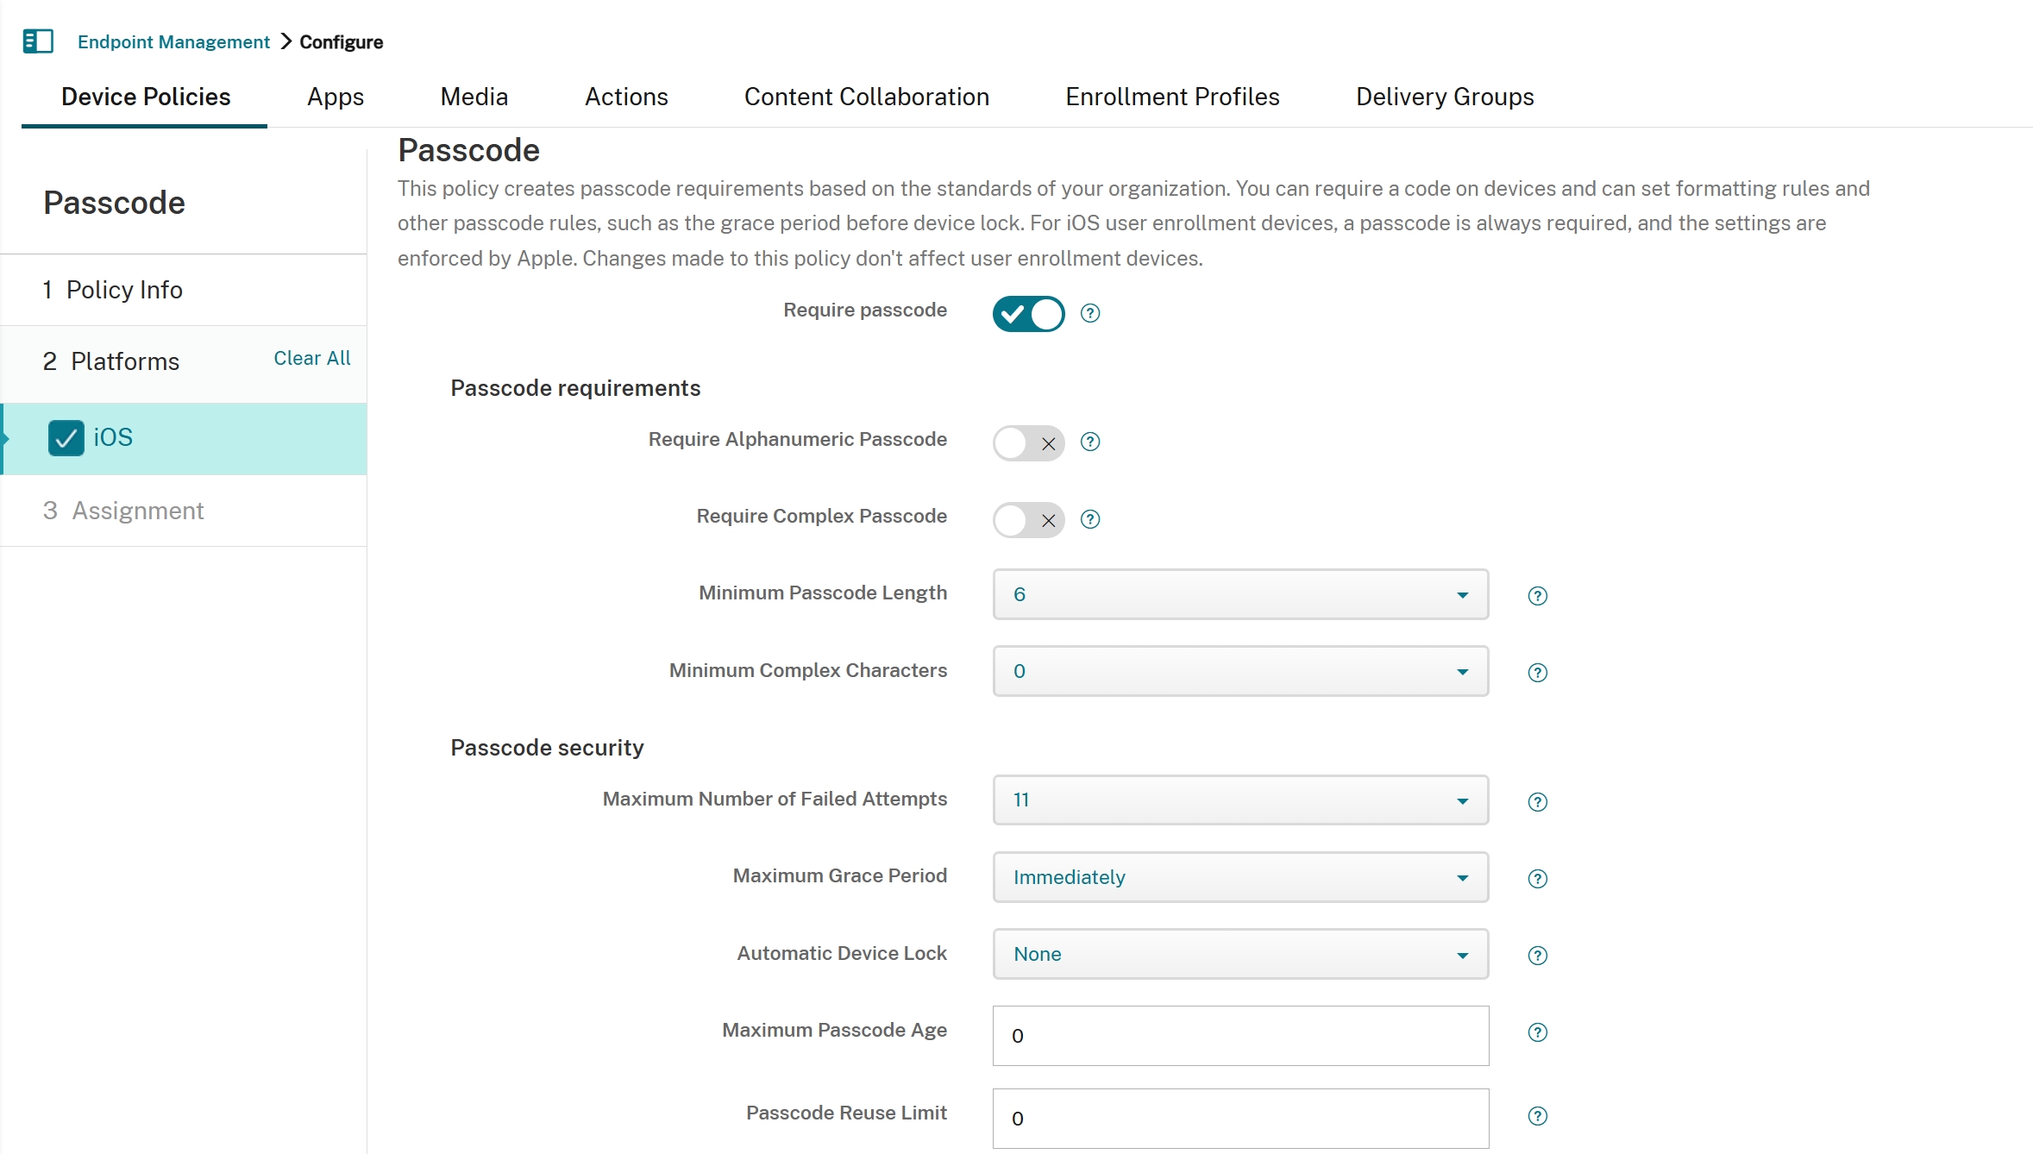The width and height of the screenshot is (2033, 1154).
Task: Disable the Require passcode toggle
Action: pyautogui.click(x=1027, y=314)
